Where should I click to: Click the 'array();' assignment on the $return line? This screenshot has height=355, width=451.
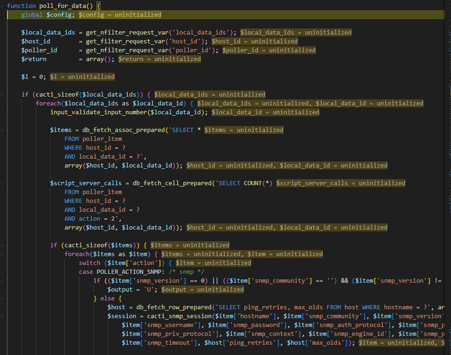click(100, 59)
